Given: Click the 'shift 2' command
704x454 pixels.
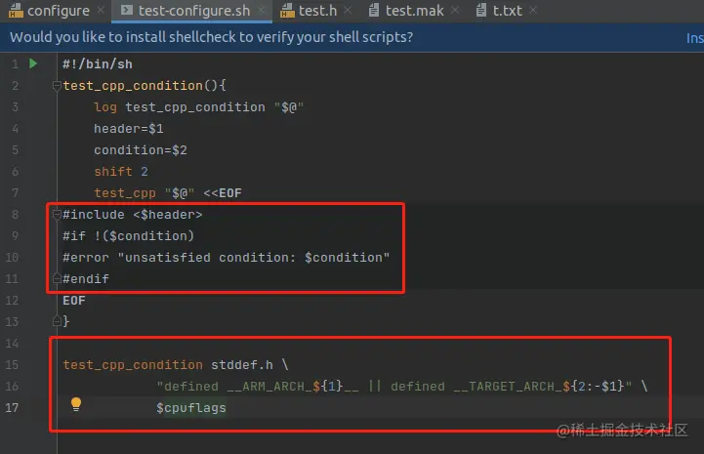Looking at the screenshot, I should click(121, 172).
